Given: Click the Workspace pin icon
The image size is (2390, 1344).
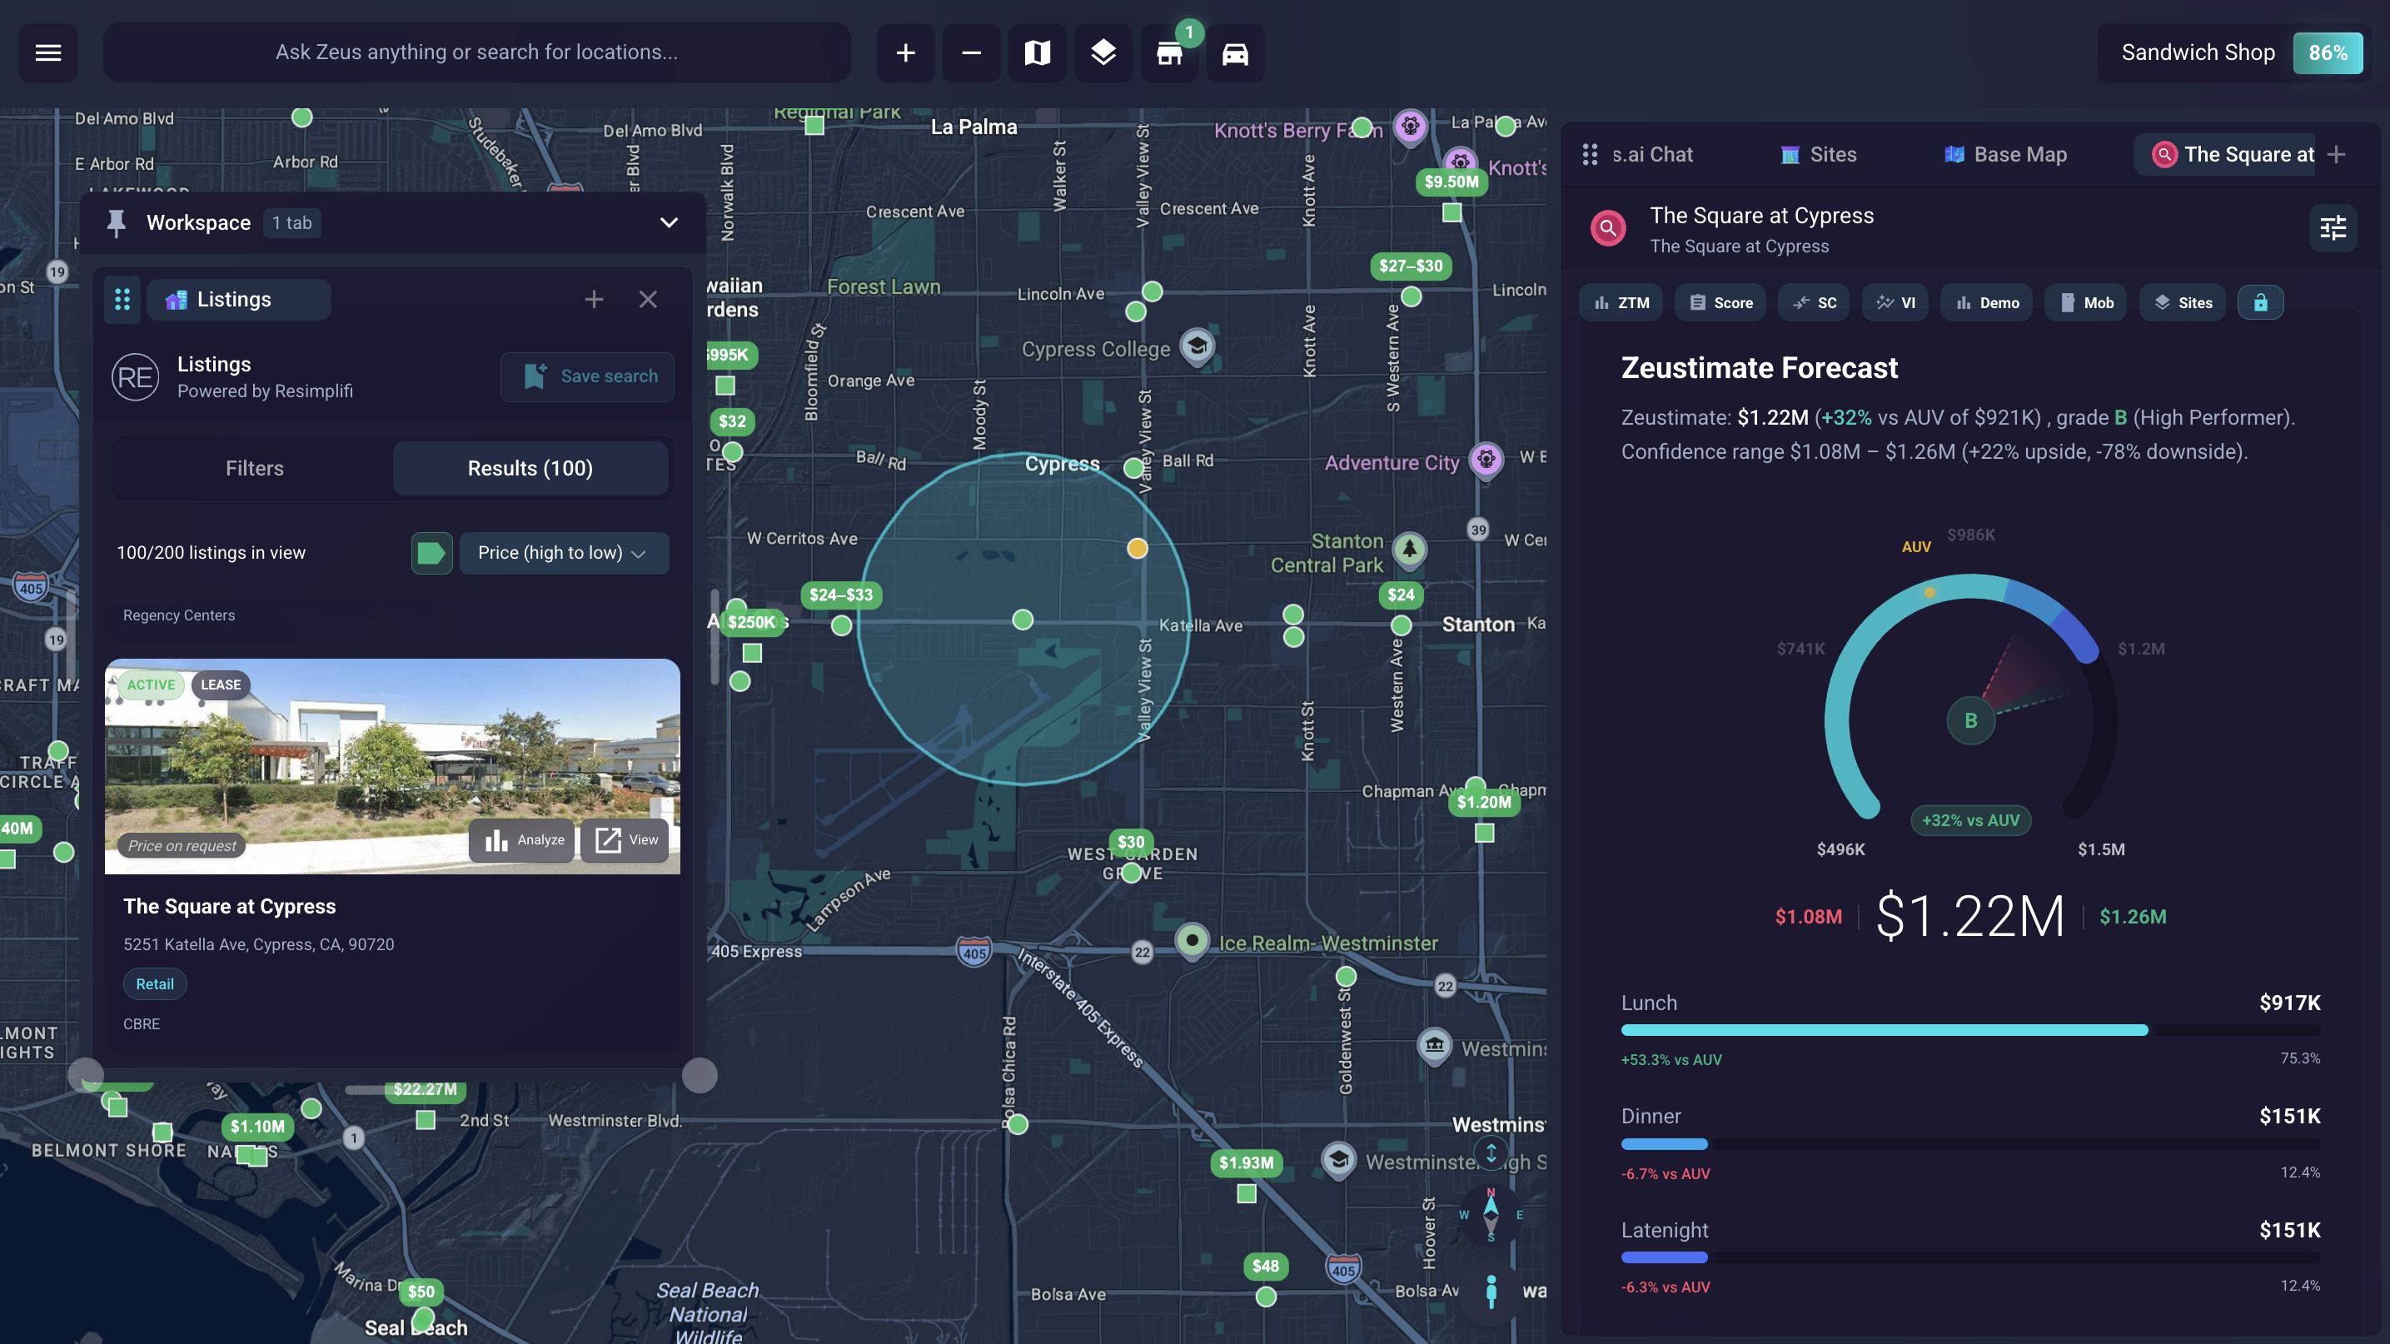Looking at the screenshot, I should (x=116, y=222).
